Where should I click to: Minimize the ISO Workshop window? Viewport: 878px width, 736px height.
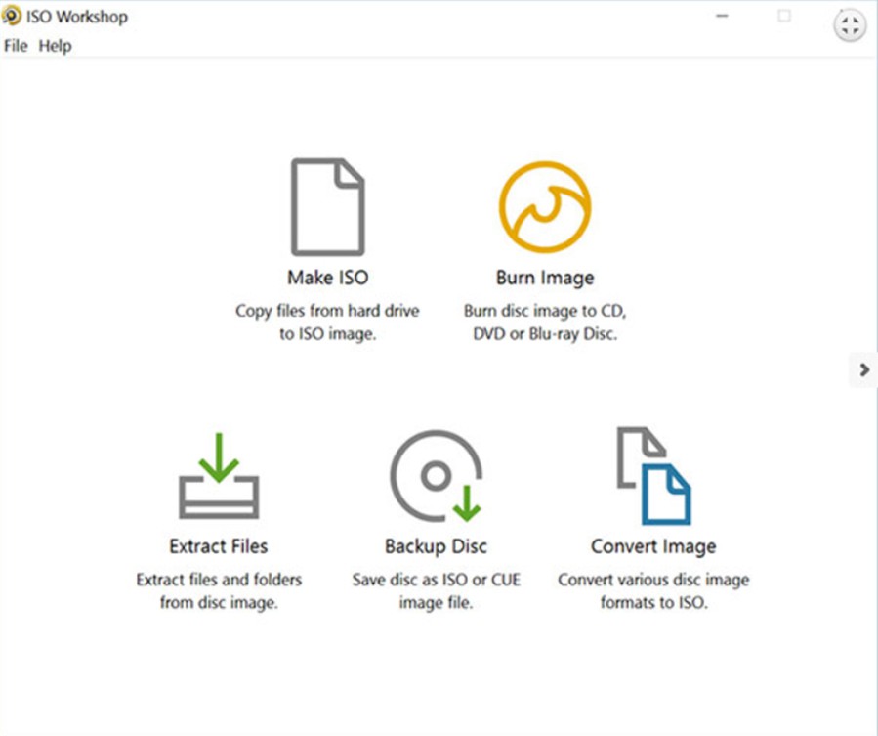(x=724, y=17)
